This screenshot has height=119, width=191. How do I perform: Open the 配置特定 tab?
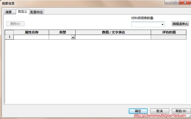click(37, 12)
